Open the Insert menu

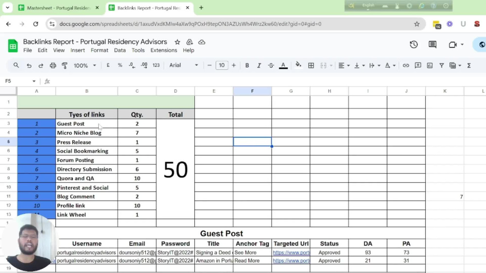(77, 50)
